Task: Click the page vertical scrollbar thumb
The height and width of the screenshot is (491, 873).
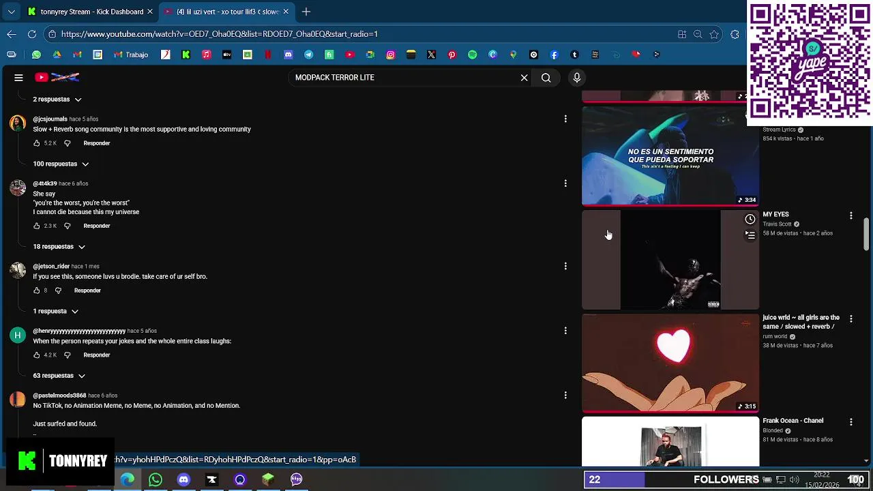Action: tap(866, 235)
